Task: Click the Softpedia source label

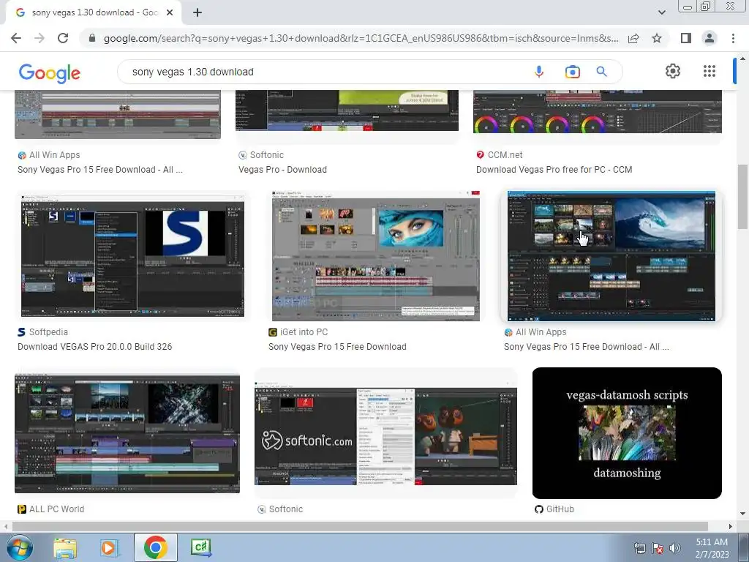Action: pyautogui.click(x=48, y=332)
